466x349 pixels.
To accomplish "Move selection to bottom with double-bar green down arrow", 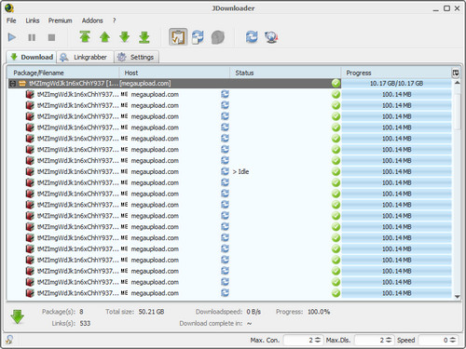I will (x=144, y=37).
